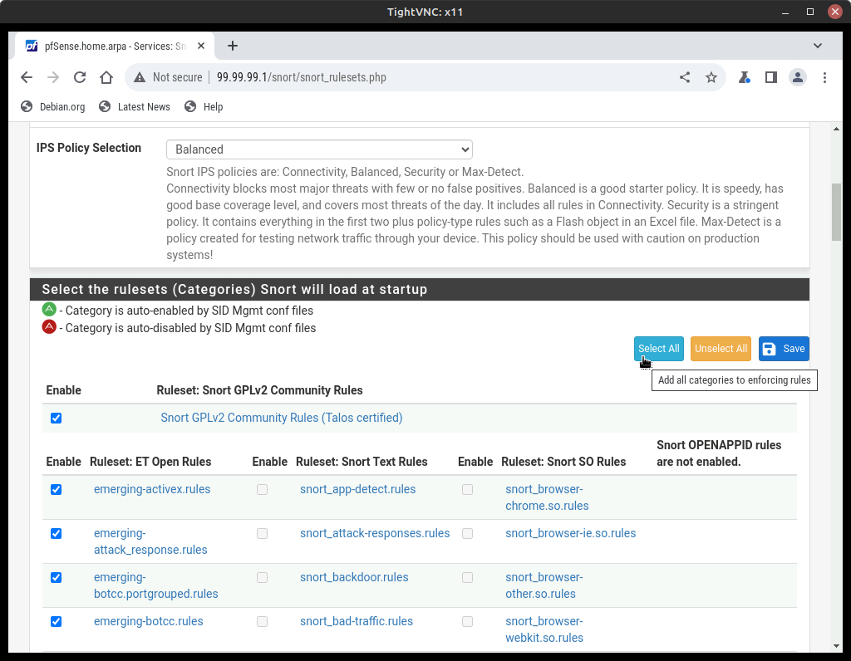
Task: Click 'Ruleset: ET Open Rules' column header
Action: coord(150,462)
